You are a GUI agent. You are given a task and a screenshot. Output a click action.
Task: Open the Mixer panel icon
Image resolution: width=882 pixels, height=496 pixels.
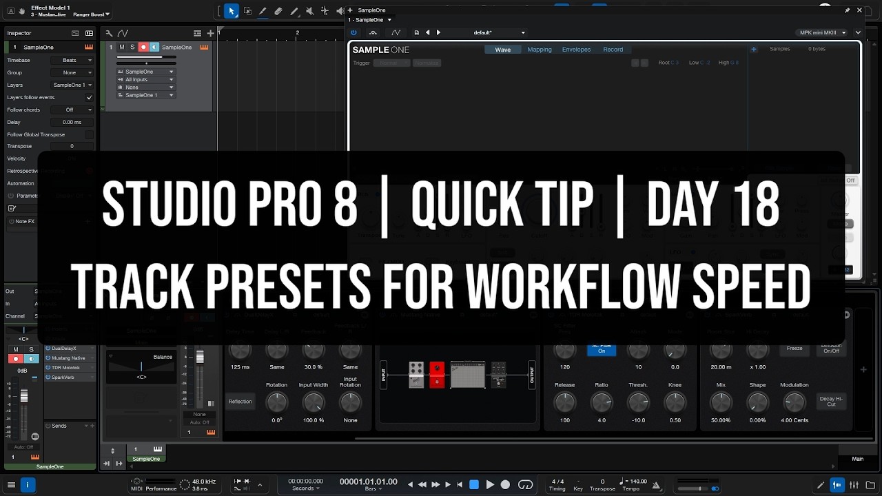(854, 485)
